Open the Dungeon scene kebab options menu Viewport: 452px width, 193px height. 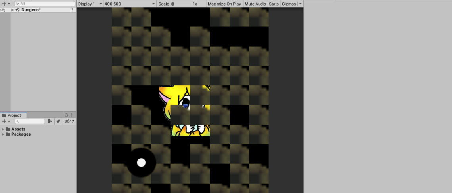click(72, 10)
